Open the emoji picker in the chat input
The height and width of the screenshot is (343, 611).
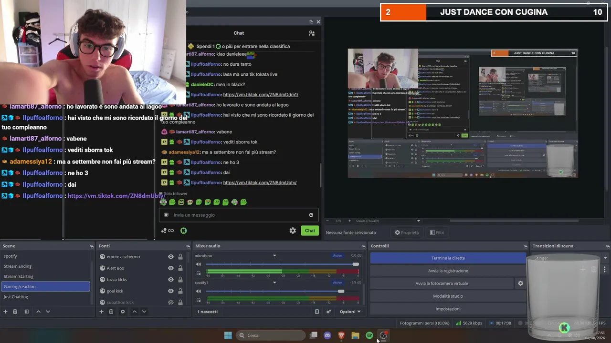311,215
